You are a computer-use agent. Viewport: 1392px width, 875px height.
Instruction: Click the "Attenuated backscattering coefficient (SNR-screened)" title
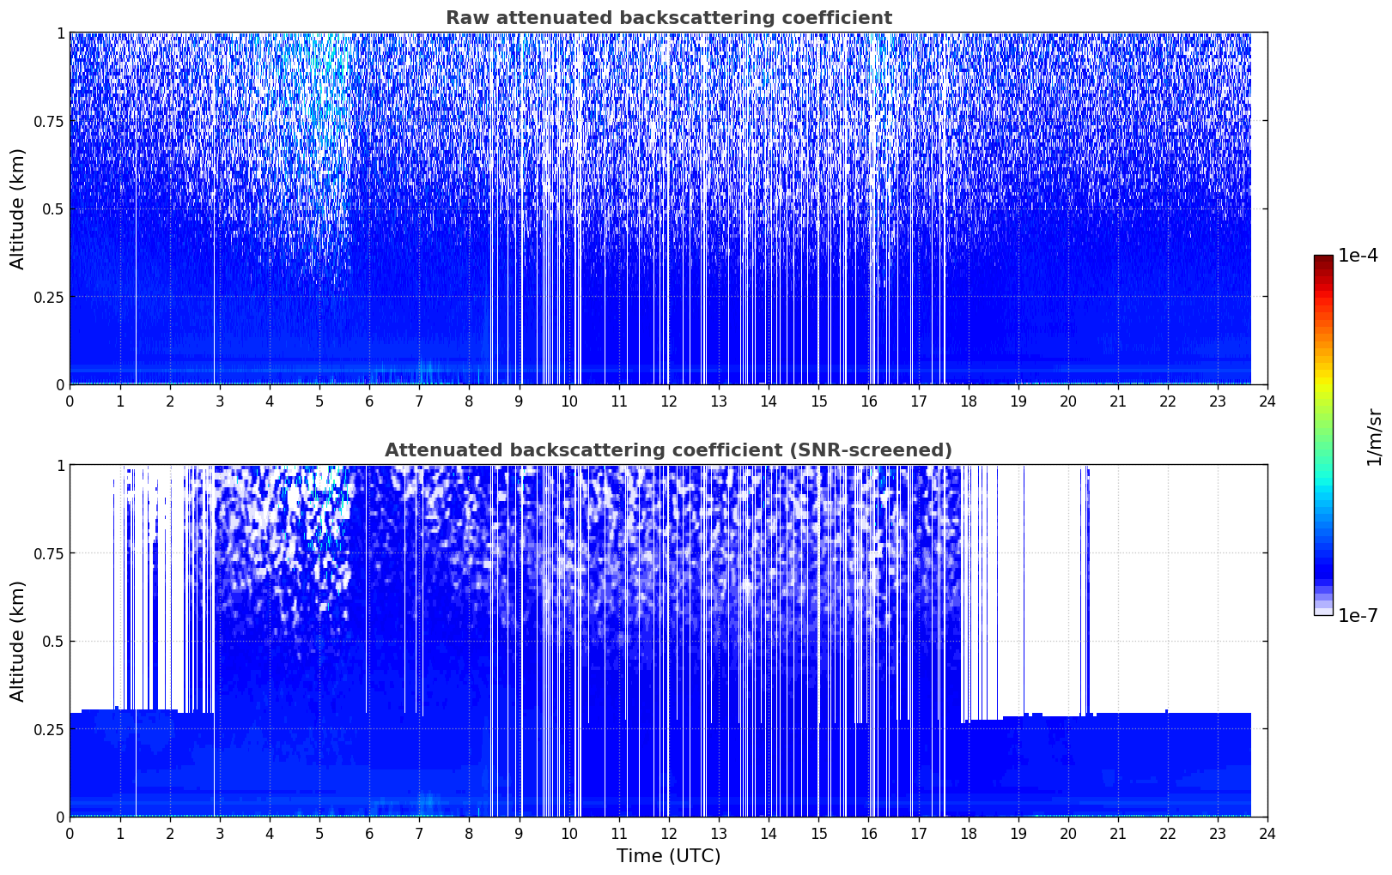point(668,450)
